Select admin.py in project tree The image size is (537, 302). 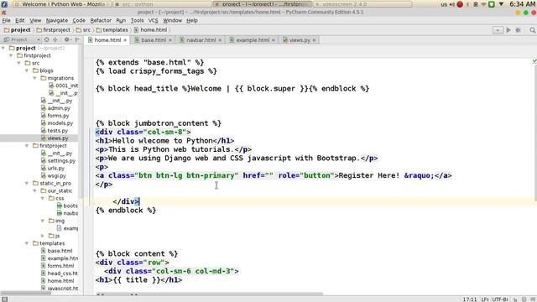[x=59, y=108]
